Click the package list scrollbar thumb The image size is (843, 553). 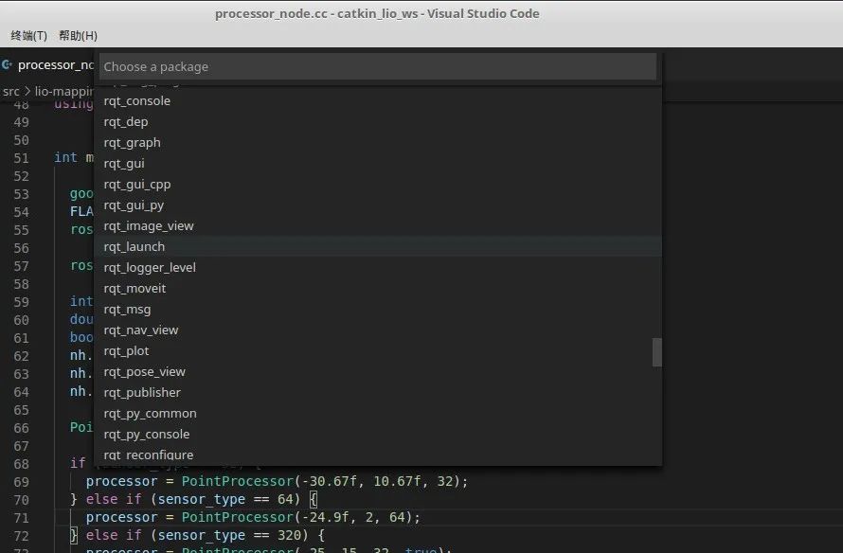pyautogui.click(x=657, y=352)
